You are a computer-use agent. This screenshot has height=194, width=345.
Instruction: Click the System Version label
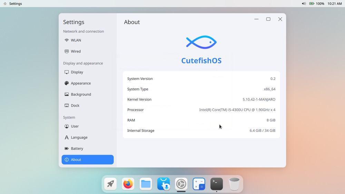(x=140, y=79)
